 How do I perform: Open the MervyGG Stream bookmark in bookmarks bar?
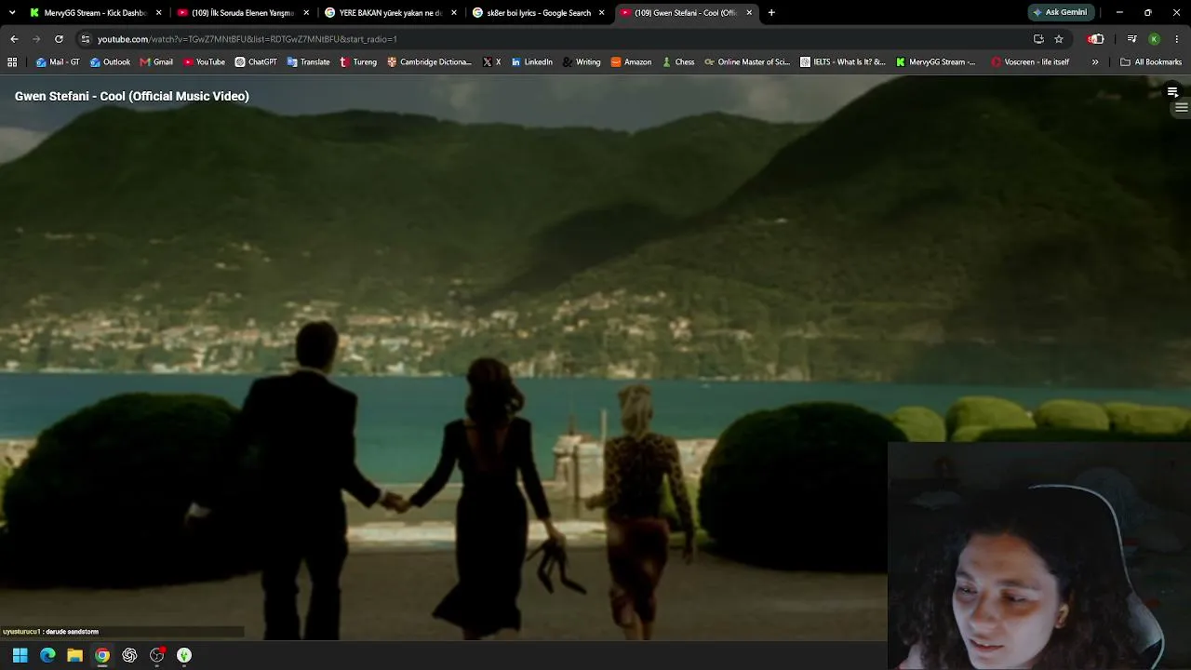click(x=936, y=62)
